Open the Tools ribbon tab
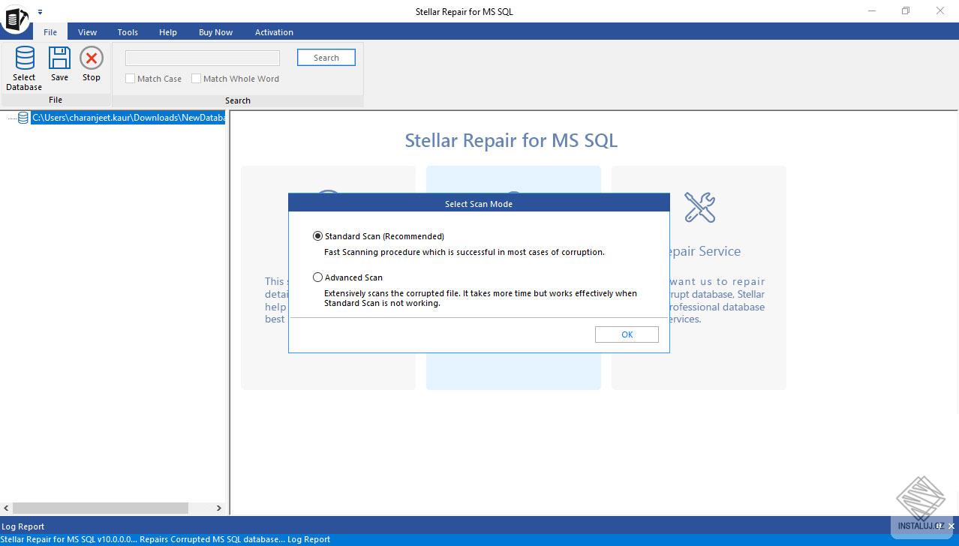 coord(128,32)
